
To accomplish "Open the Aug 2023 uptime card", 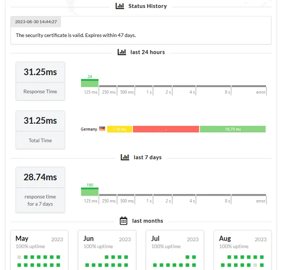I will pyautogui.click(x=242, y=250).
